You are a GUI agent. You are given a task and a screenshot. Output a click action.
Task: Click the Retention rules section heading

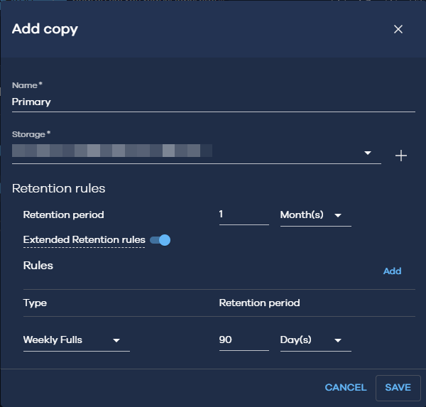tap(58, 189)
